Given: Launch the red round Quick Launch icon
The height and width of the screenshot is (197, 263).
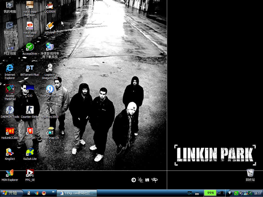Looking at the screenshot, I should pos(44,193).
